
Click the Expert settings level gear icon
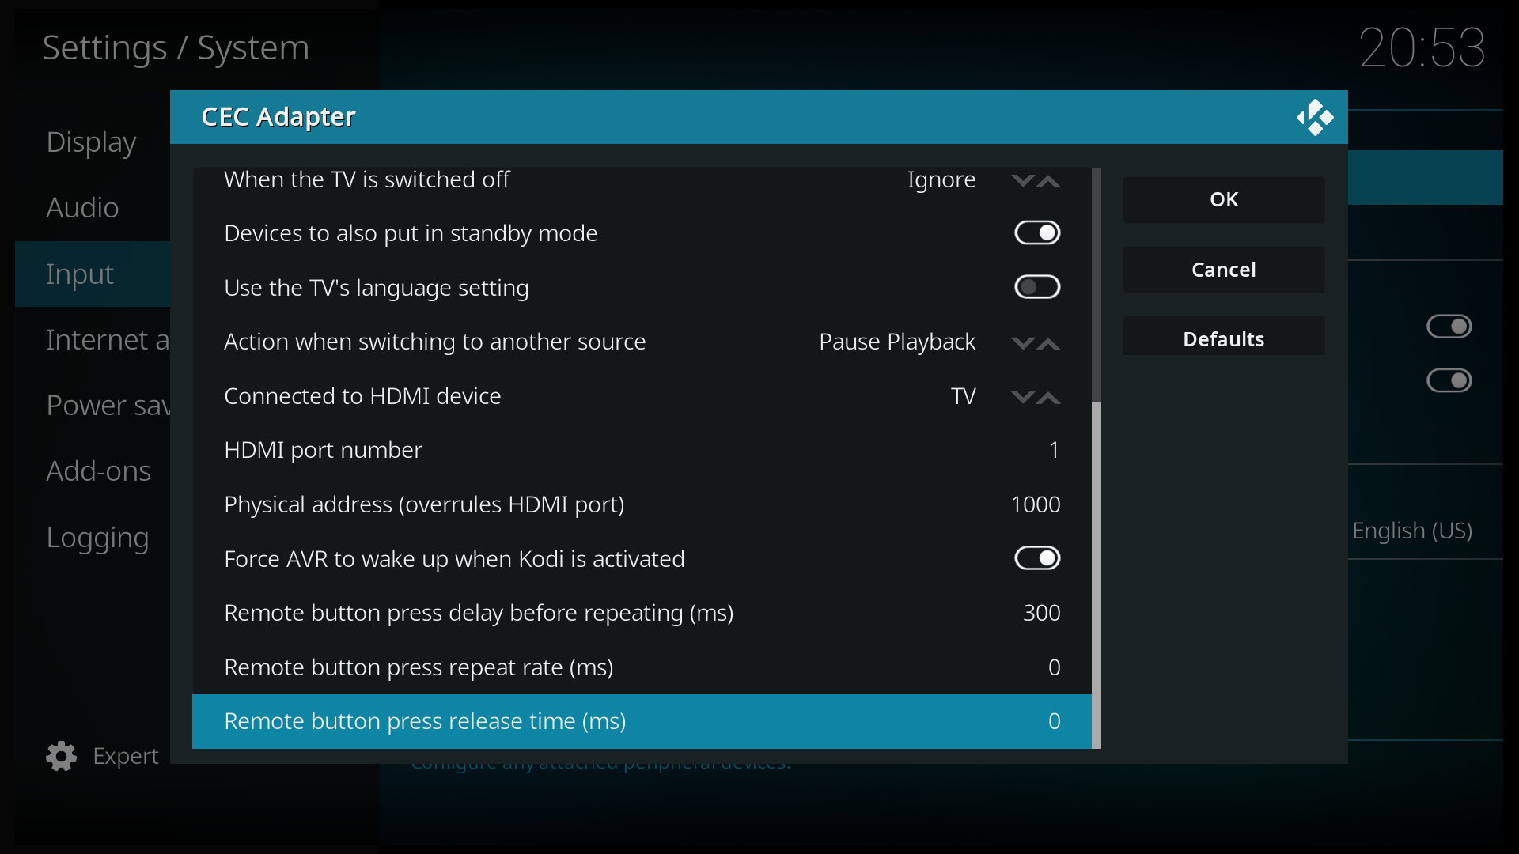[61, 756]
